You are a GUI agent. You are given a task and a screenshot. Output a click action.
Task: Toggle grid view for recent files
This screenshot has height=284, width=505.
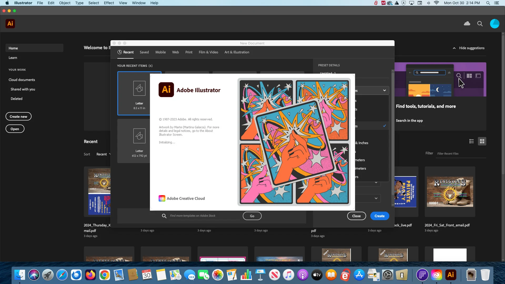(x=482, y=141)
